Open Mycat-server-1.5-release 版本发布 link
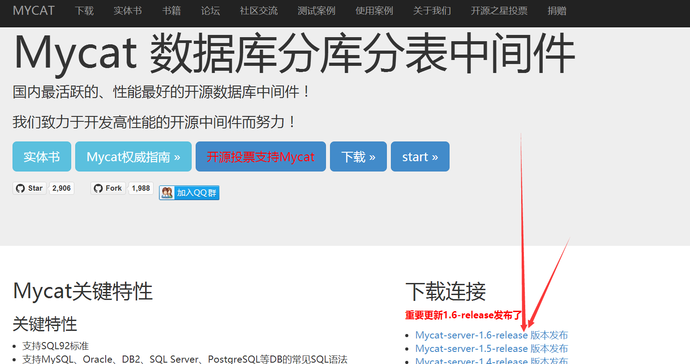690x364 pixels. [492, 348]
